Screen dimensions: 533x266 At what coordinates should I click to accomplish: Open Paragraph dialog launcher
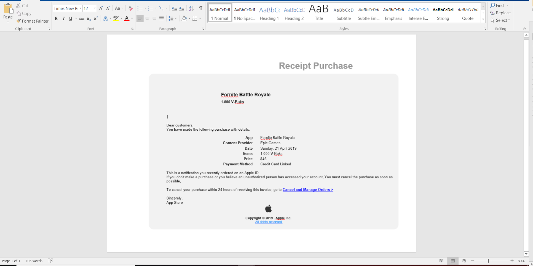[203, 29]
